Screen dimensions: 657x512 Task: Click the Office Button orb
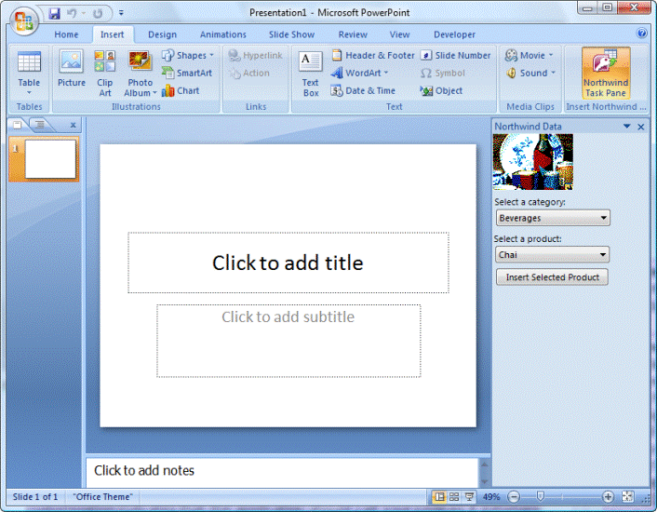(x=24, y=20)
